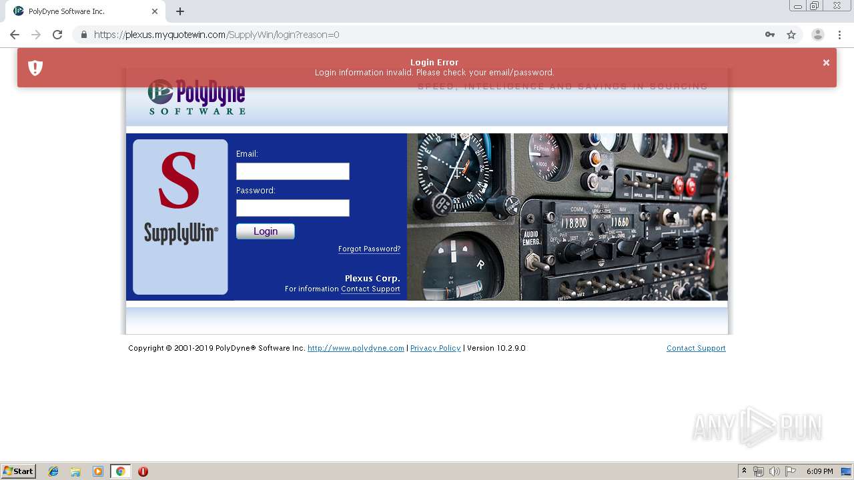Click the cockpit instrument panel image
The width and height of the screenshot is (854, 480).
567,217
